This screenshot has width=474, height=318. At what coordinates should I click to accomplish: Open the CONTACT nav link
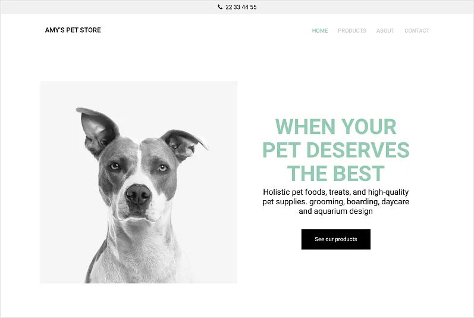(x=417, y=30)
